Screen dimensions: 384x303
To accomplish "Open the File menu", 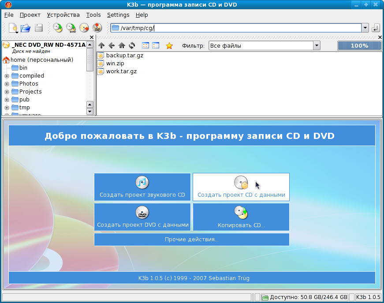I will 9,15.
